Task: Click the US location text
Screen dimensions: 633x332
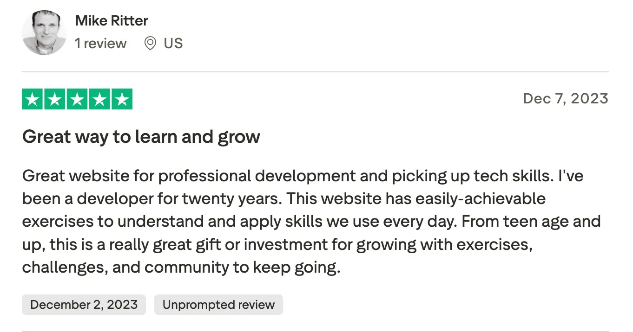Action: click(x=174, y=43)
